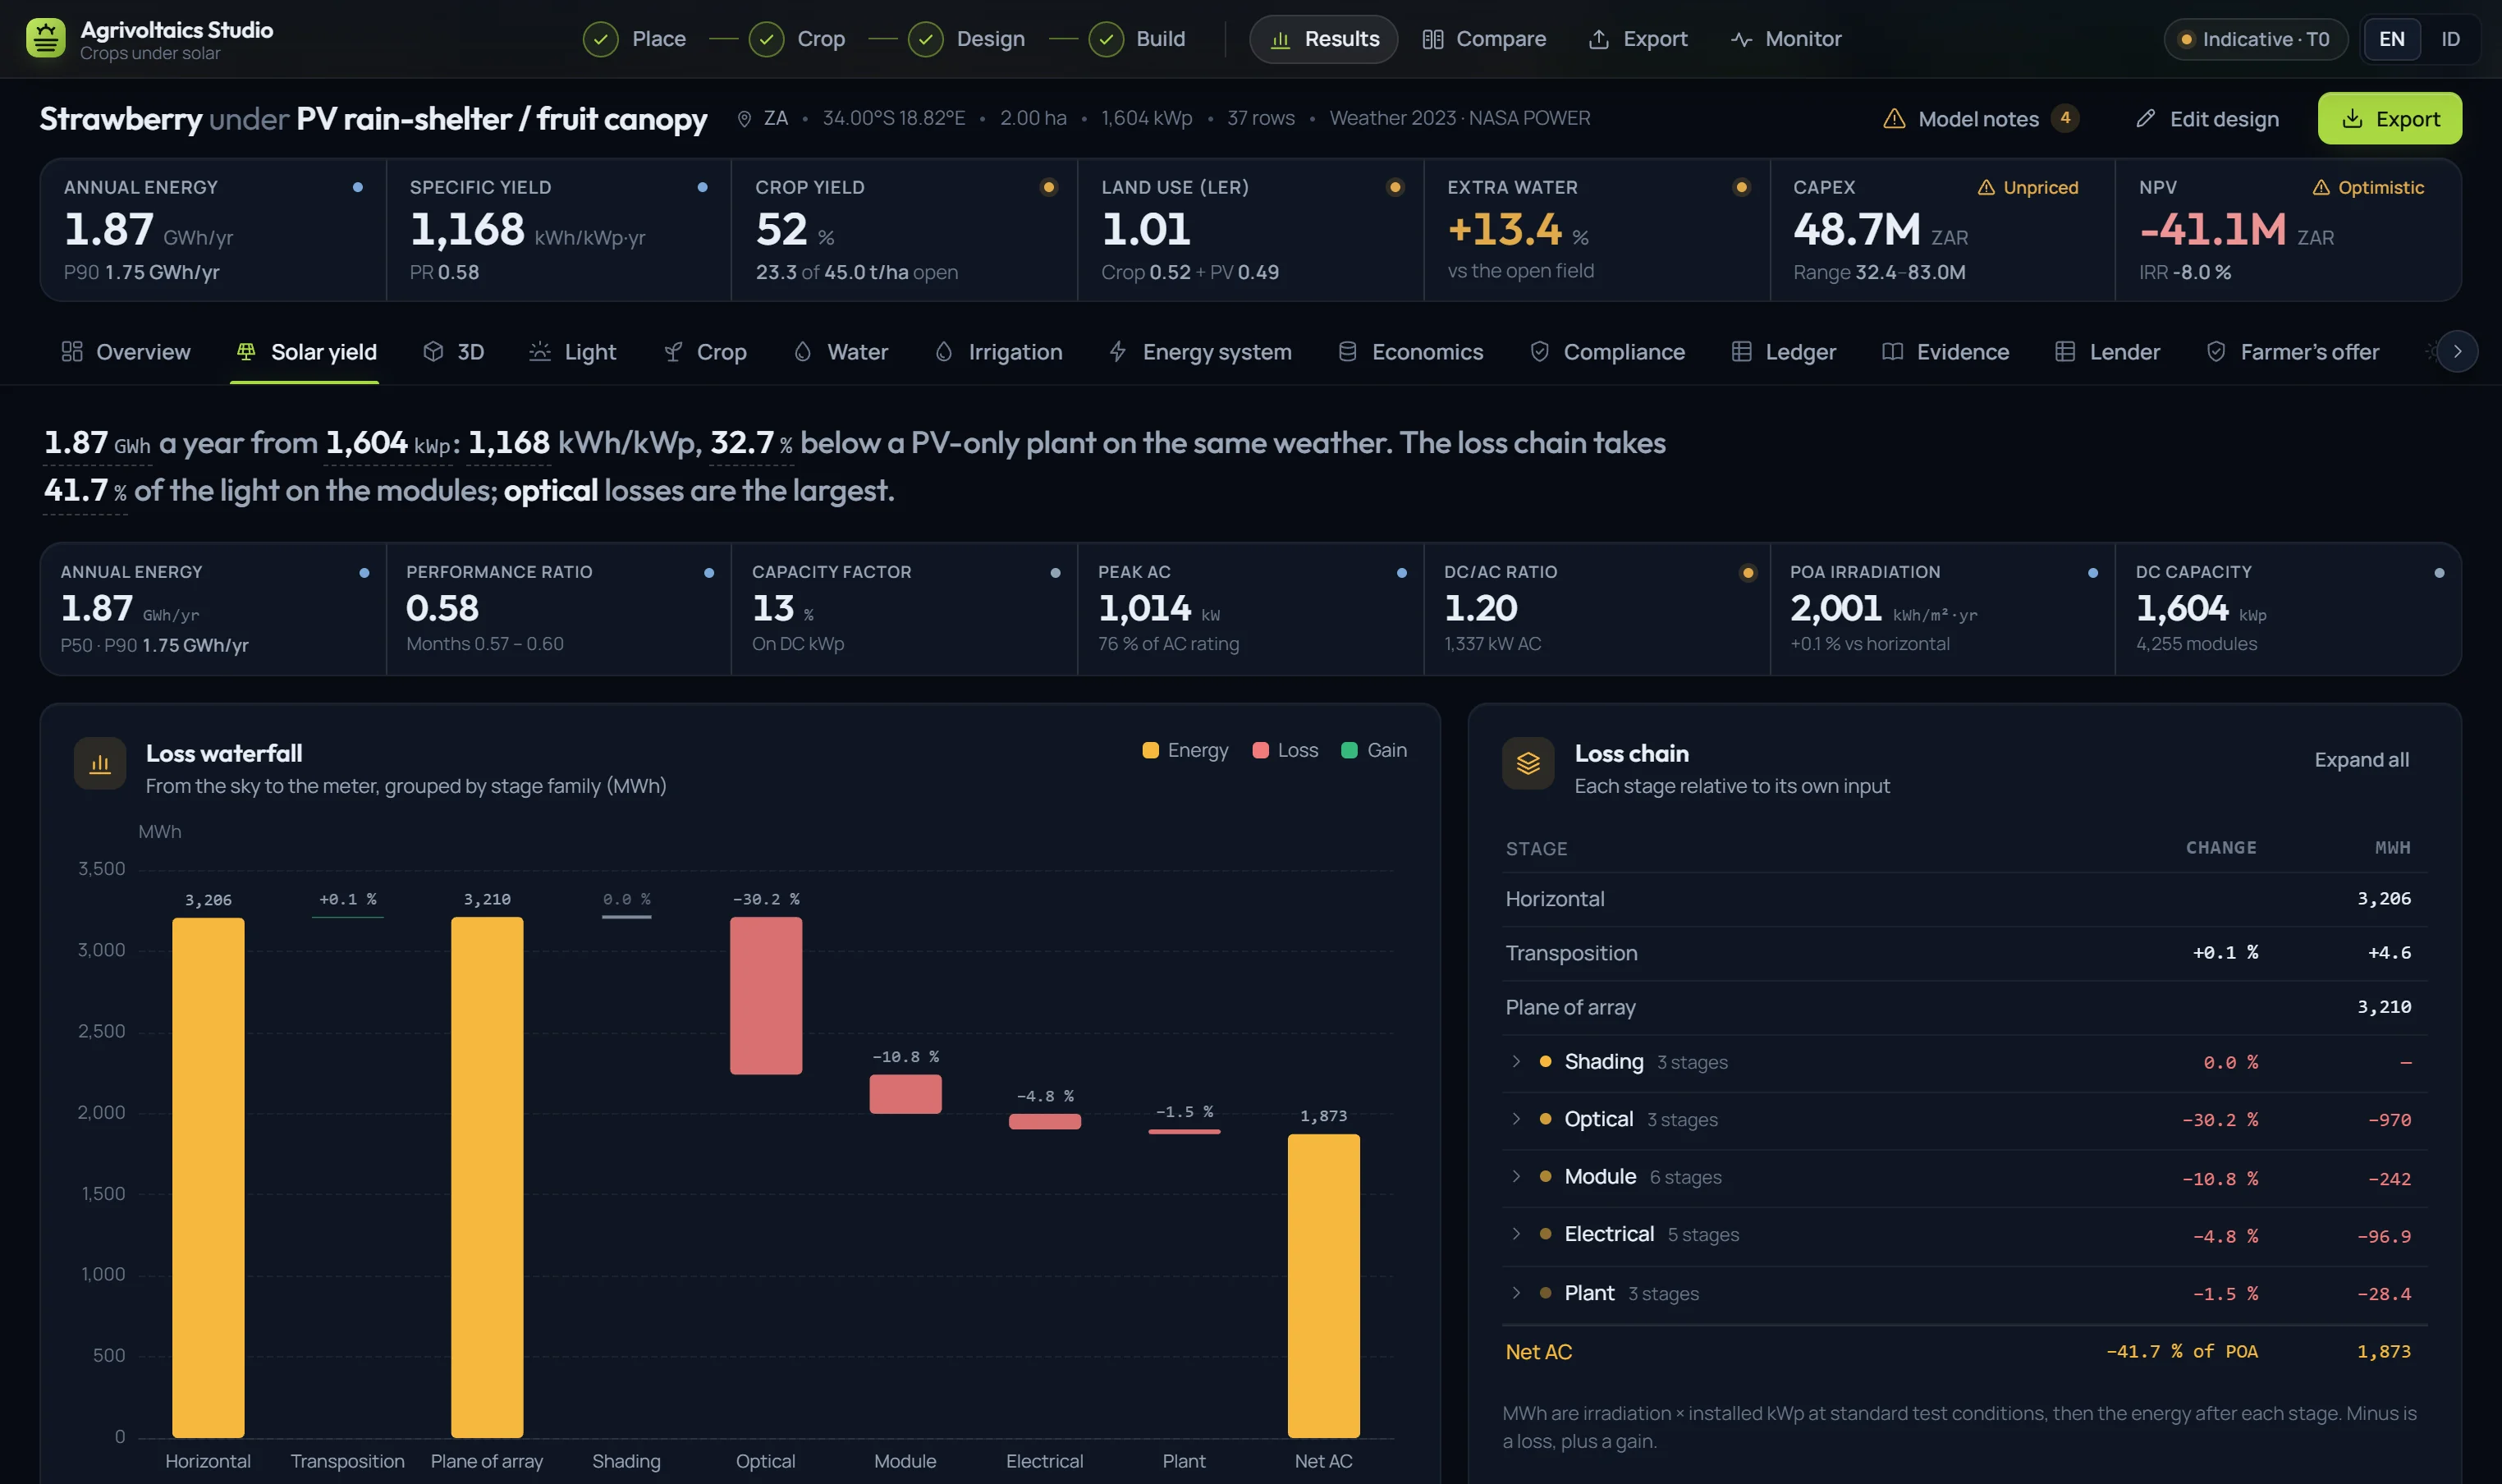Click the Agrivoltaics Studio logo icon
Screen dimensions: 2502x1484
pyautogui.click(x=45, y=39)
